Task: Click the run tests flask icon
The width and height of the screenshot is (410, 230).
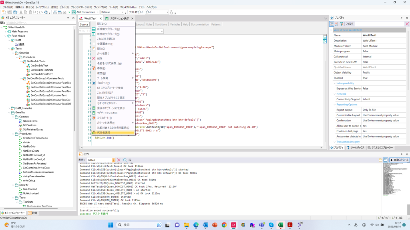Action: [x=171, y=12]
